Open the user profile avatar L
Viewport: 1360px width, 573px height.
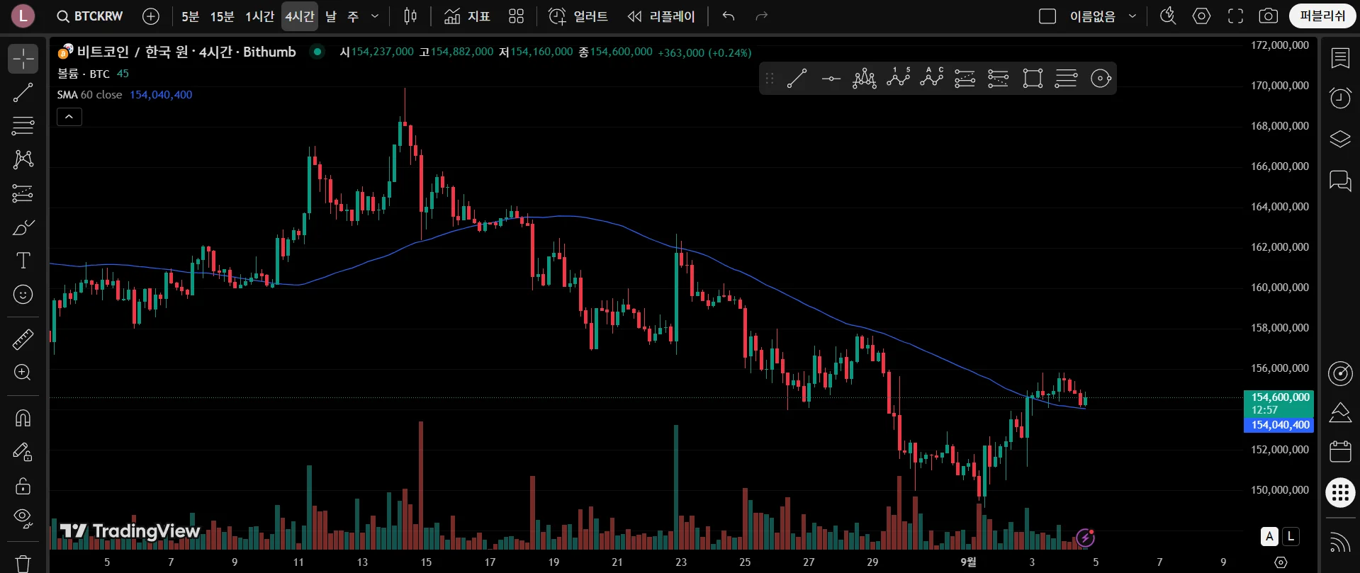pyautogui.click(x=23, y=16)
